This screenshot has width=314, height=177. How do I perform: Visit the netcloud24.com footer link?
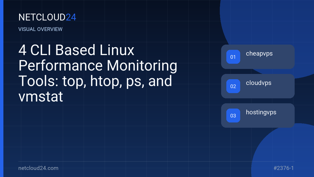click(38, 168)
